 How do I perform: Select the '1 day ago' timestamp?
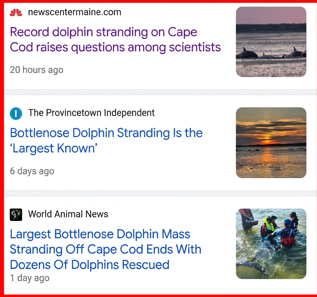30,278
